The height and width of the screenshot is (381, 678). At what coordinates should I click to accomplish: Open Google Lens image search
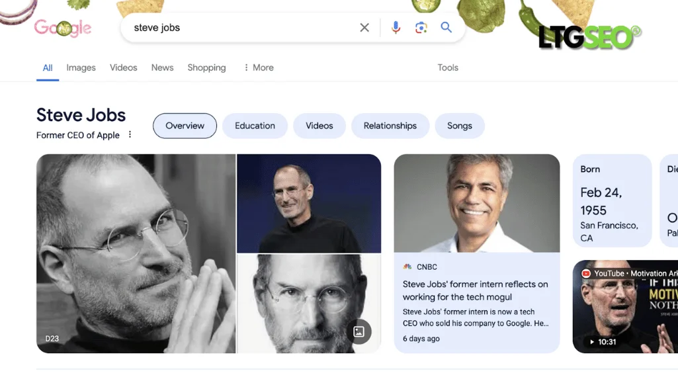(421, 27)
